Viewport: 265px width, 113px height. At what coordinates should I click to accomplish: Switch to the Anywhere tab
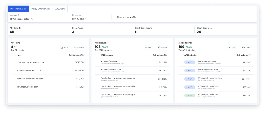[60, 9]
